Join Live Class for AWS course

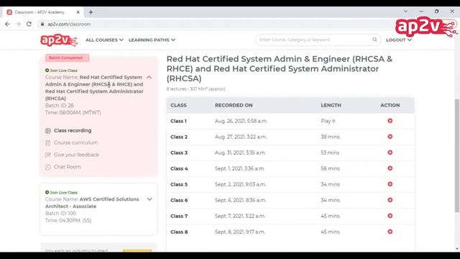point(61,192)
